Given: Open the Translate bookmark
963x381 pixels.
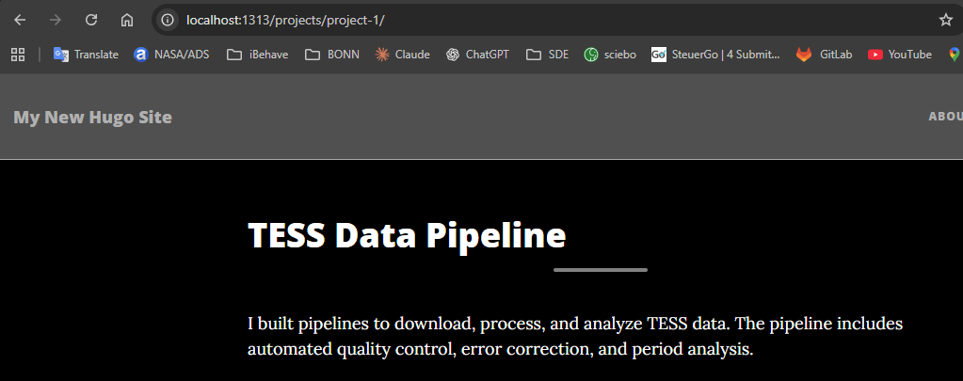Looking at the screenshot, I should click(86, 55).
